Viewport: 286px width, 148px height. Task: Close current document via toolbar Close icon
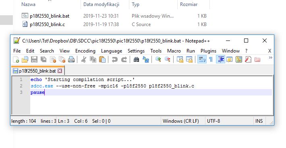click(x=53, y=60)
